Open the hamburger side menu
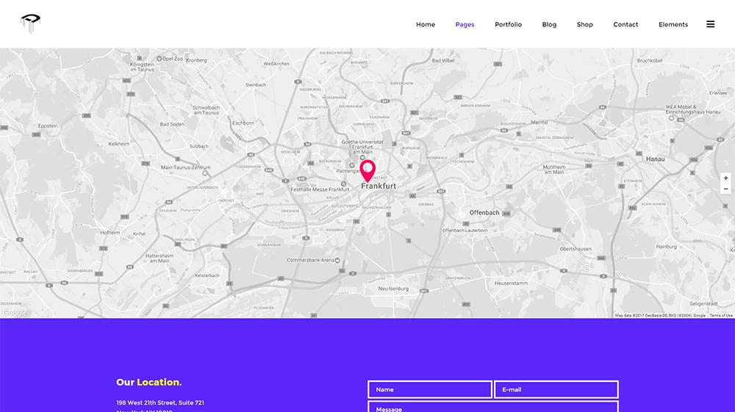 [710, 24]
